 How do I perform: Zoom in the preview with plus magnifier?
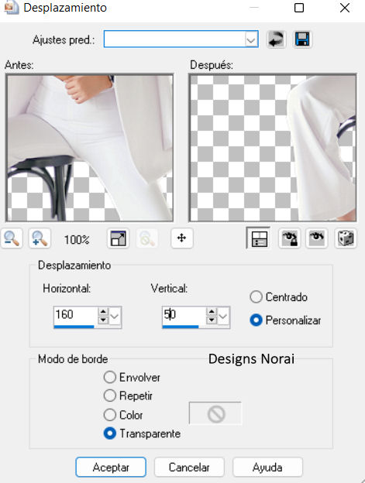click(40, 238)
